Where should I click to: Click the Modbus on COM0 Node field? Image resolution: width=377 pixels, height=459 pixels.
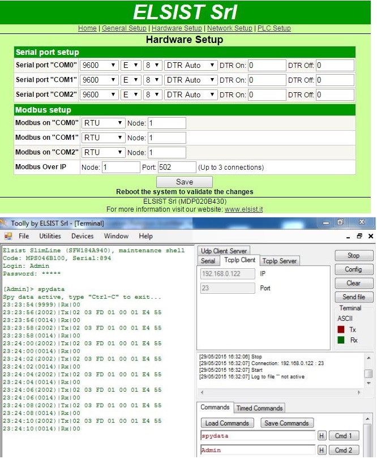click(x=167, y=123)
